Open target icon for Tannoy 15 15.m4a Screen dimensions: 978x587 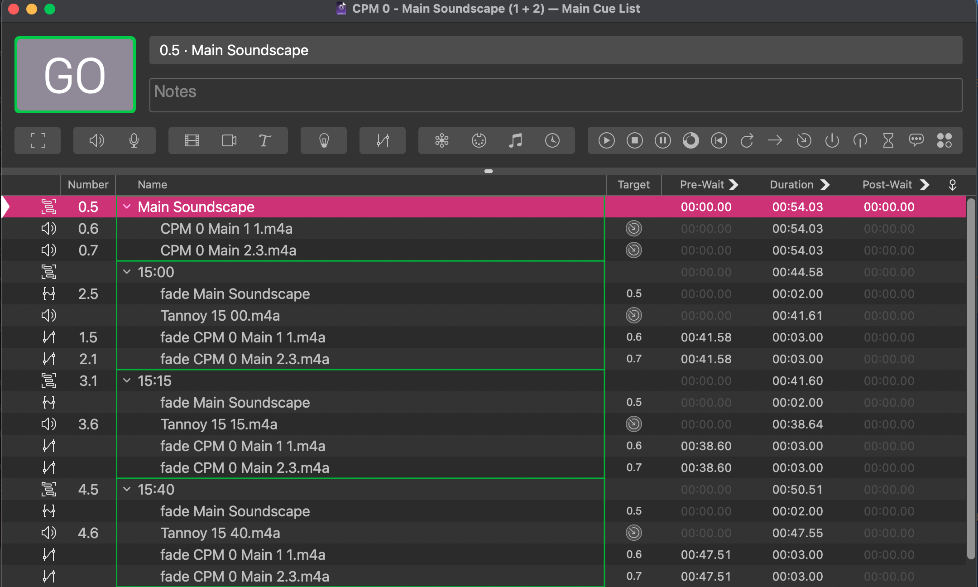[634, 424]
